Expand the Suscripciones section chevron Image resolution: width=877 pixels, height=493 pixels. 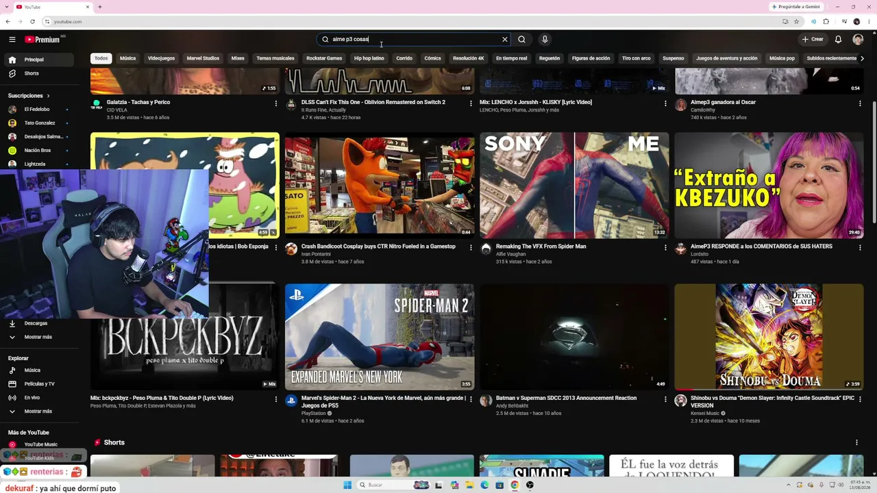(48, 96)
